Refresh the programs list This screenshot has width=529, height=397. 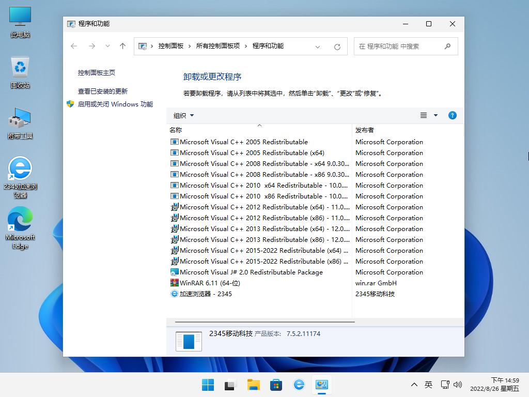point(337,47)
